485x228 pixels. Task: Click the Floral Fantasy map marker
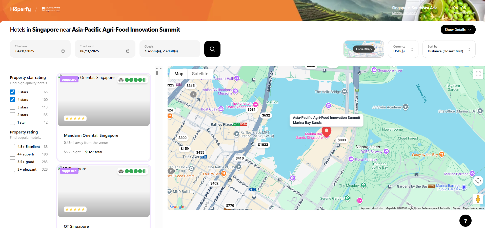click(x=351, y=159)
